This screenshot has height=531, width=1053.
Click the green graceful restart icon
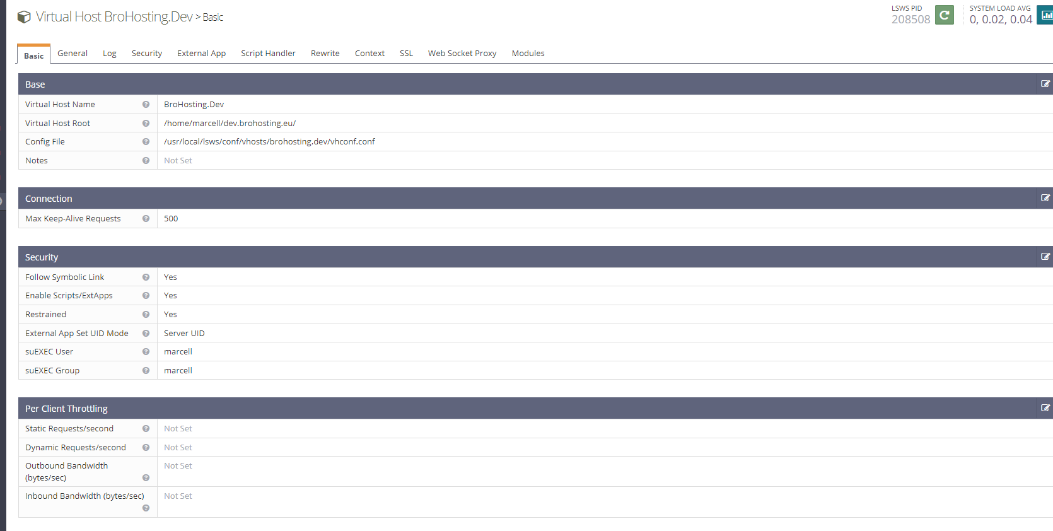(944, 15)
